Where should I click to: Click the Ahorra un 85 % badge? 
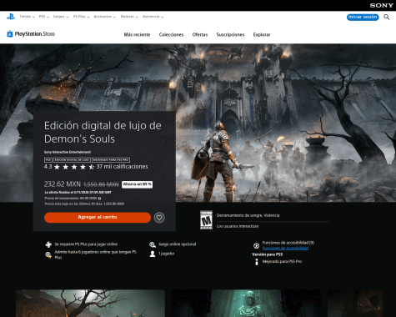(138, 184)
